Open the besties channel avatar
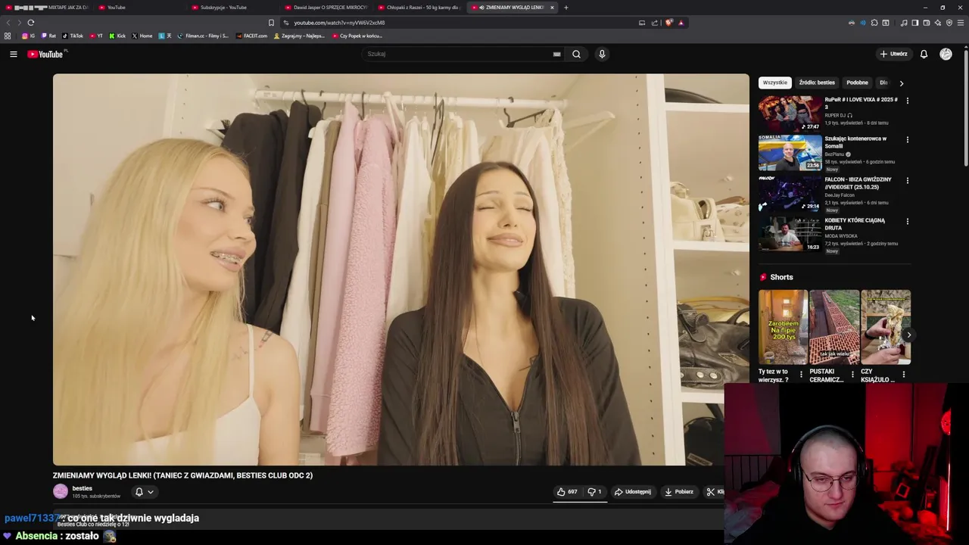 (x=61, y=491)
